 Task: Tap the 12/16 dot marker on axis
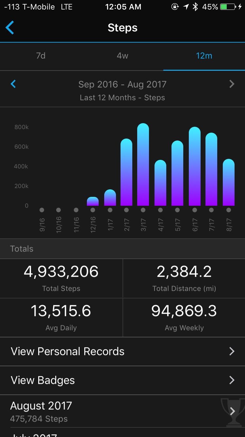click(93, 210)
